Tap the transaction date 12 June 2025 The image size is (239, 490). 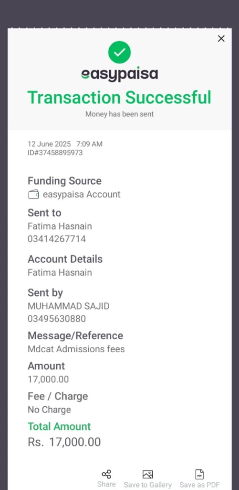(49, 144)
